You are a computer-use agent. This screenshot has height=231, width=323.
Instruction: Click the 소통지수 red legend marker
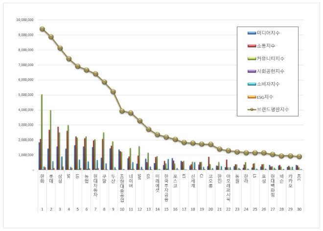(252, 46)
